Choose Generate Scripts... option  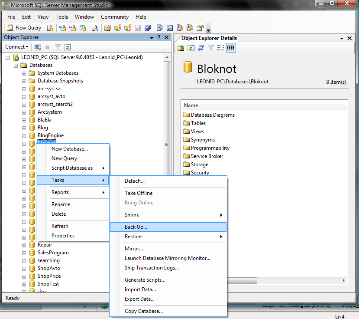coord(168,280)
